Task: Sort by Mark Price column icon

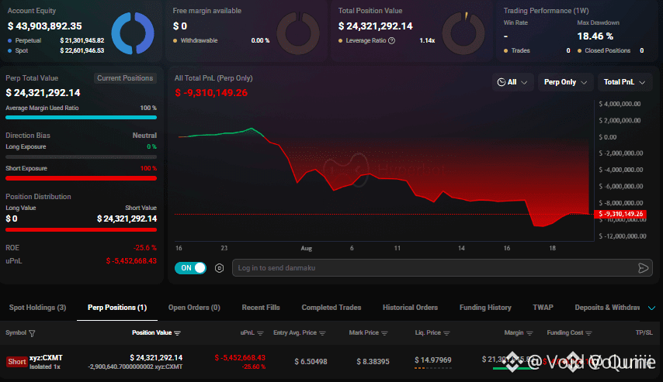Action: click(x=384, y=333)
